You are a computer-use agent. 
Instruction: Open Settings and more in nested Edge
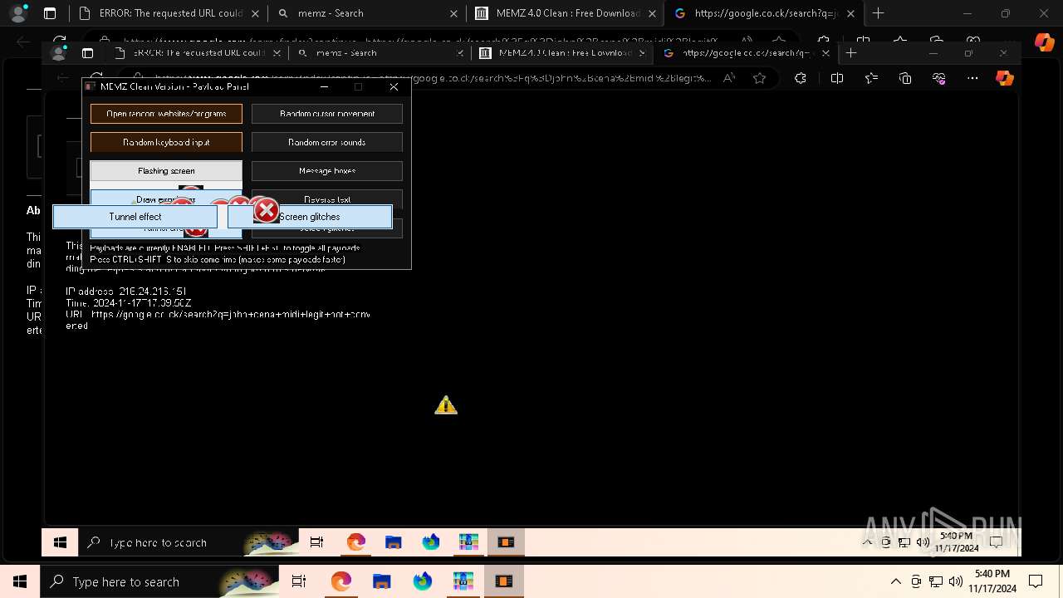[972, 78]
